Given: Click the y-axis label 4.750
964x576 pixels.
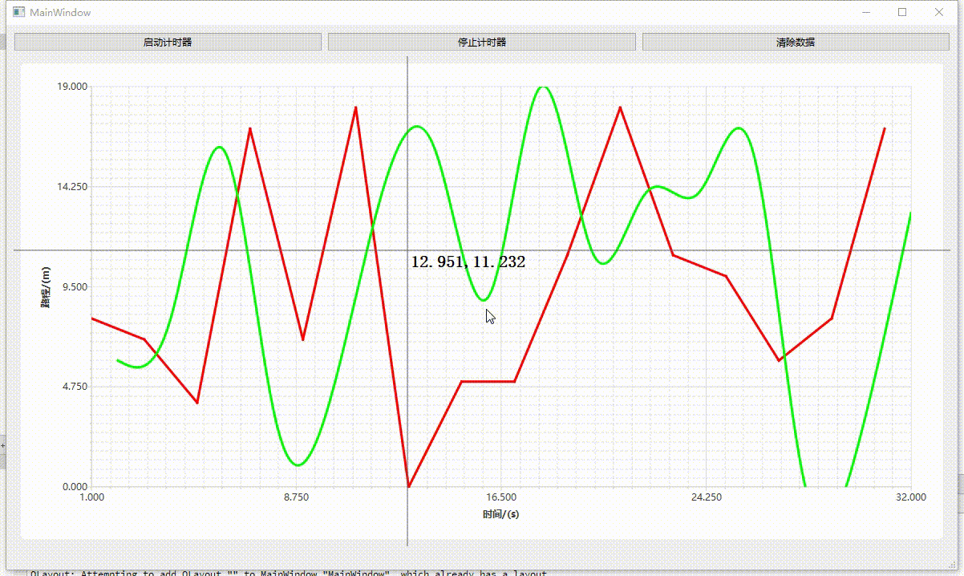Looking at the screenshot, I should (x=75, y=387).
